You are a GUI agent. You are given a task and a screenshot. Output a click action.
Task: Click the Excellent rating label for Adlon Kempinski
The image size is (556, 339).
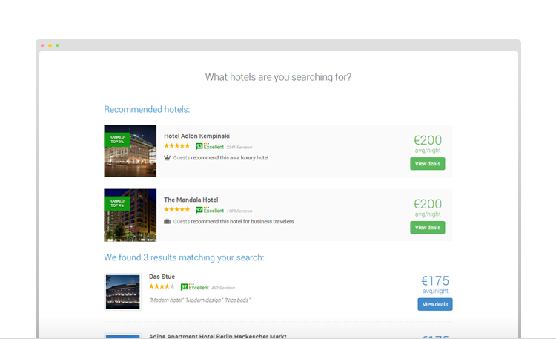pyautogui.click(x=214, y=147)
